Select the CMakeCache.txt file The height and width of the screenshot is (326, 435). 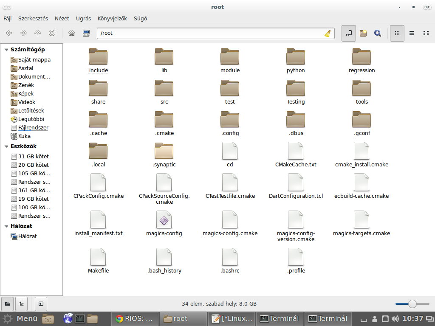pos(296,155)
